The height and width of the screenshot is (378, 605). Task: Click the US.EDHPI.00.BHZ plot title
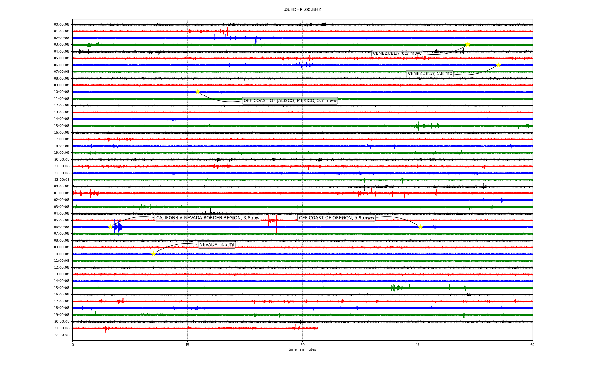(x=302, y=10)
